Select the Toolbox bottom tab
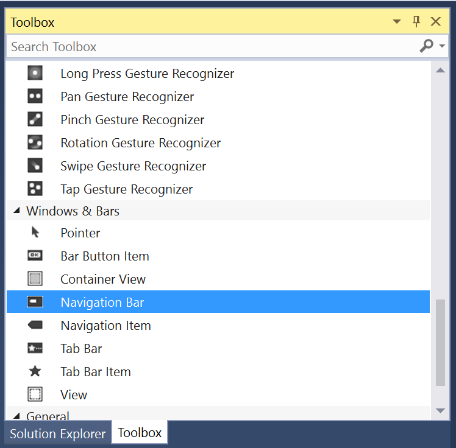 [140, 433]
